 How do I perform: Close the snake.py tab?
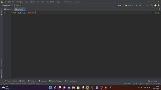click(x=24, y=9)
